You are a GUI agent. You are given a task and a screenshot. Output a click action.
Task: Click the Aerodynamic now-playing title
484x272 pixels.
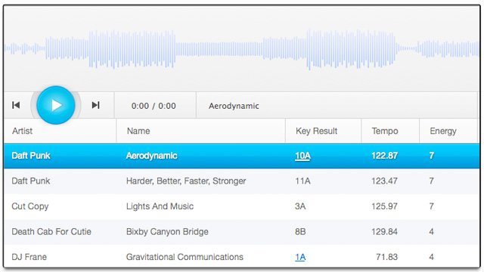234,106
